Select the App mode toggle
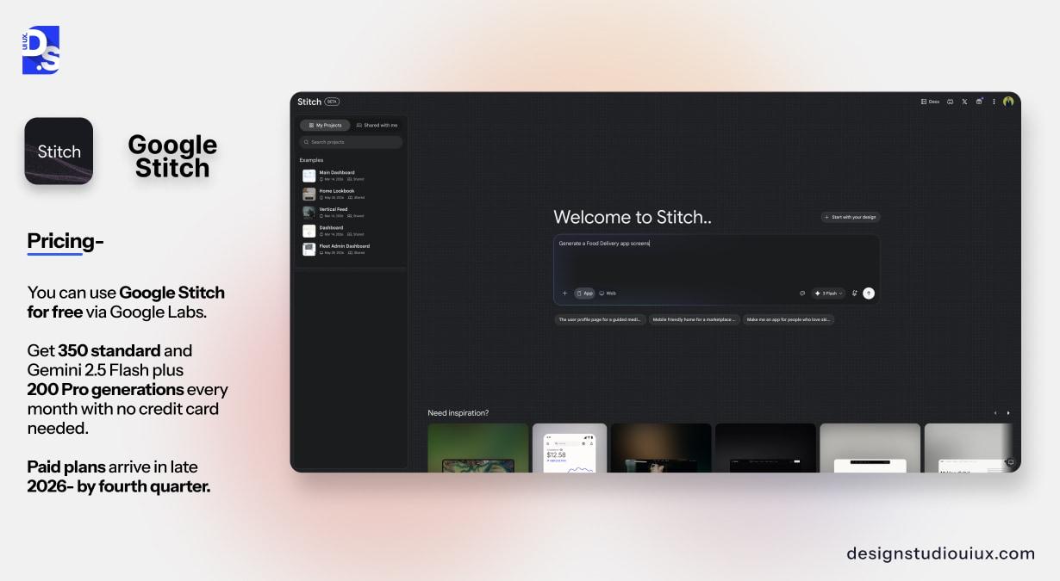The width and height of the screenshot is (1060, 581). coord(584,294)
